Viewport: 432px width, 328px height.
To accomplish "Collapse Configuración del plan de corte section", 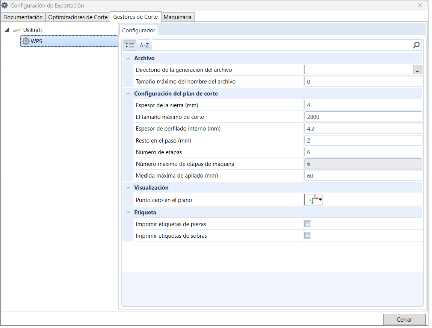I will click(129, 94).
